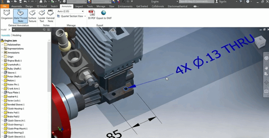269x138 pixels.
Task: Open the Model browser hamburger menu
Action: pos(49,29)
